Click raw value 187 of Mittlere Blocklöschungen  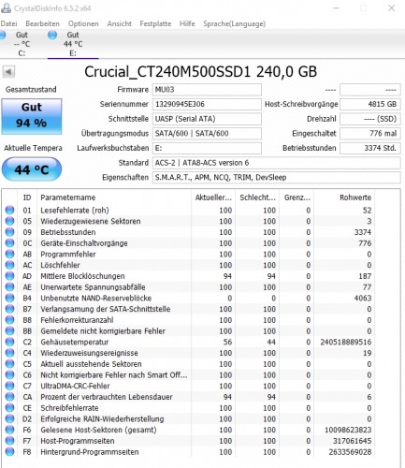coord(365,276)
